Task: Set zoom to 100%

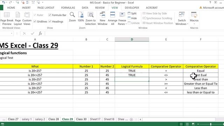Action: 81,17
